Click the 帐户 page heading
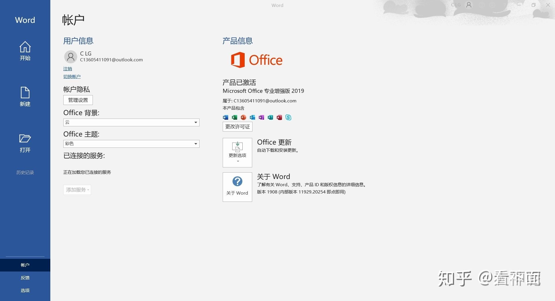Viewport: 555px width, 301px height. click(73, 20)
